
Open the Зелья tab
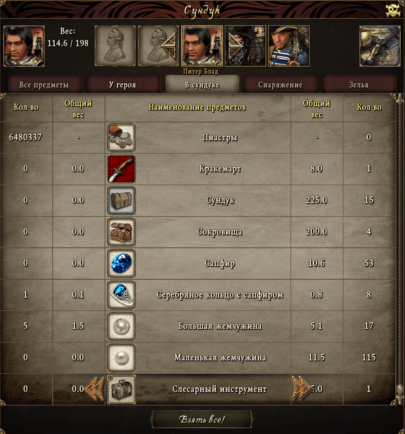click(x=359, y=85)
